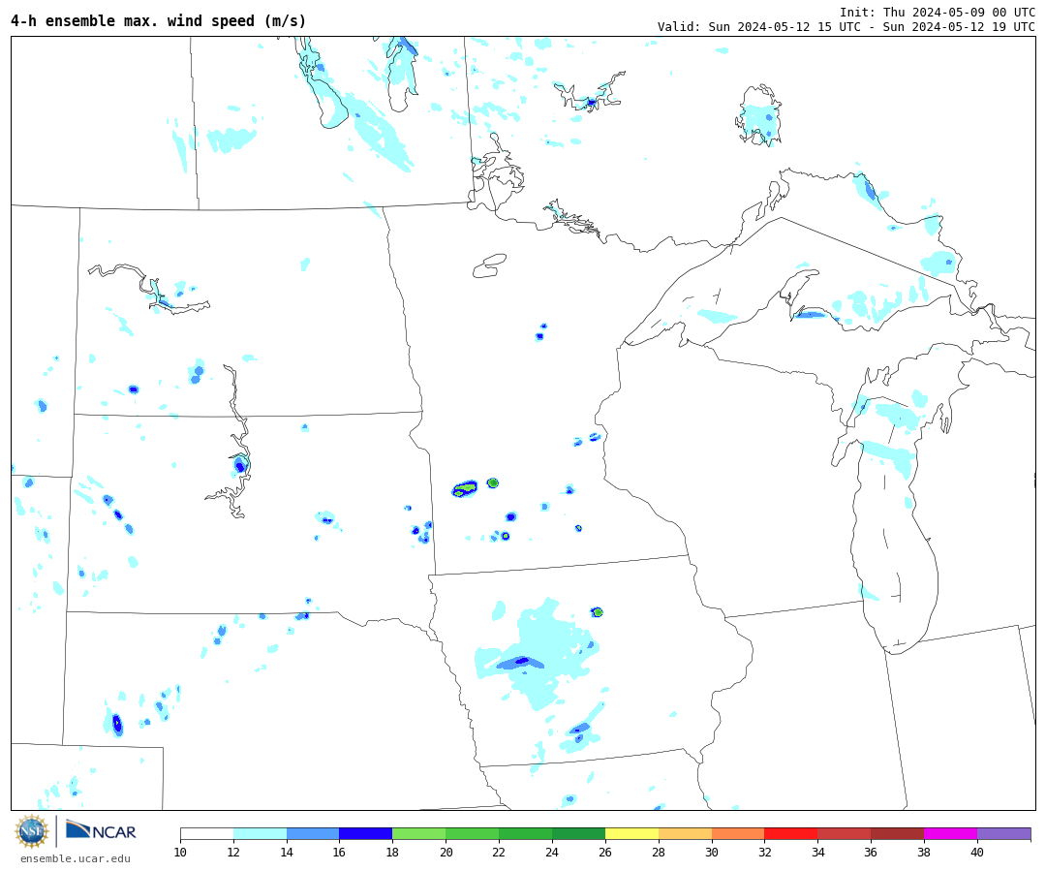Click the 'Init: Thu 2024-05-09 00 UTC' text

click(938, 12)
